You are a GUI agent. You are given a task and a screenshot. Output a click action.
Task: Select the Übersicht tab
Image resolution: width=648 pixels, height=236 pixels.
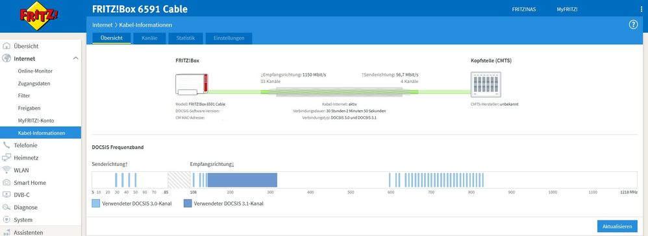click(111, 38)
